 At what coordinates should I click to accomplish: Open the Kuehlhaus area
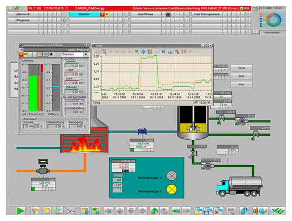145,14
